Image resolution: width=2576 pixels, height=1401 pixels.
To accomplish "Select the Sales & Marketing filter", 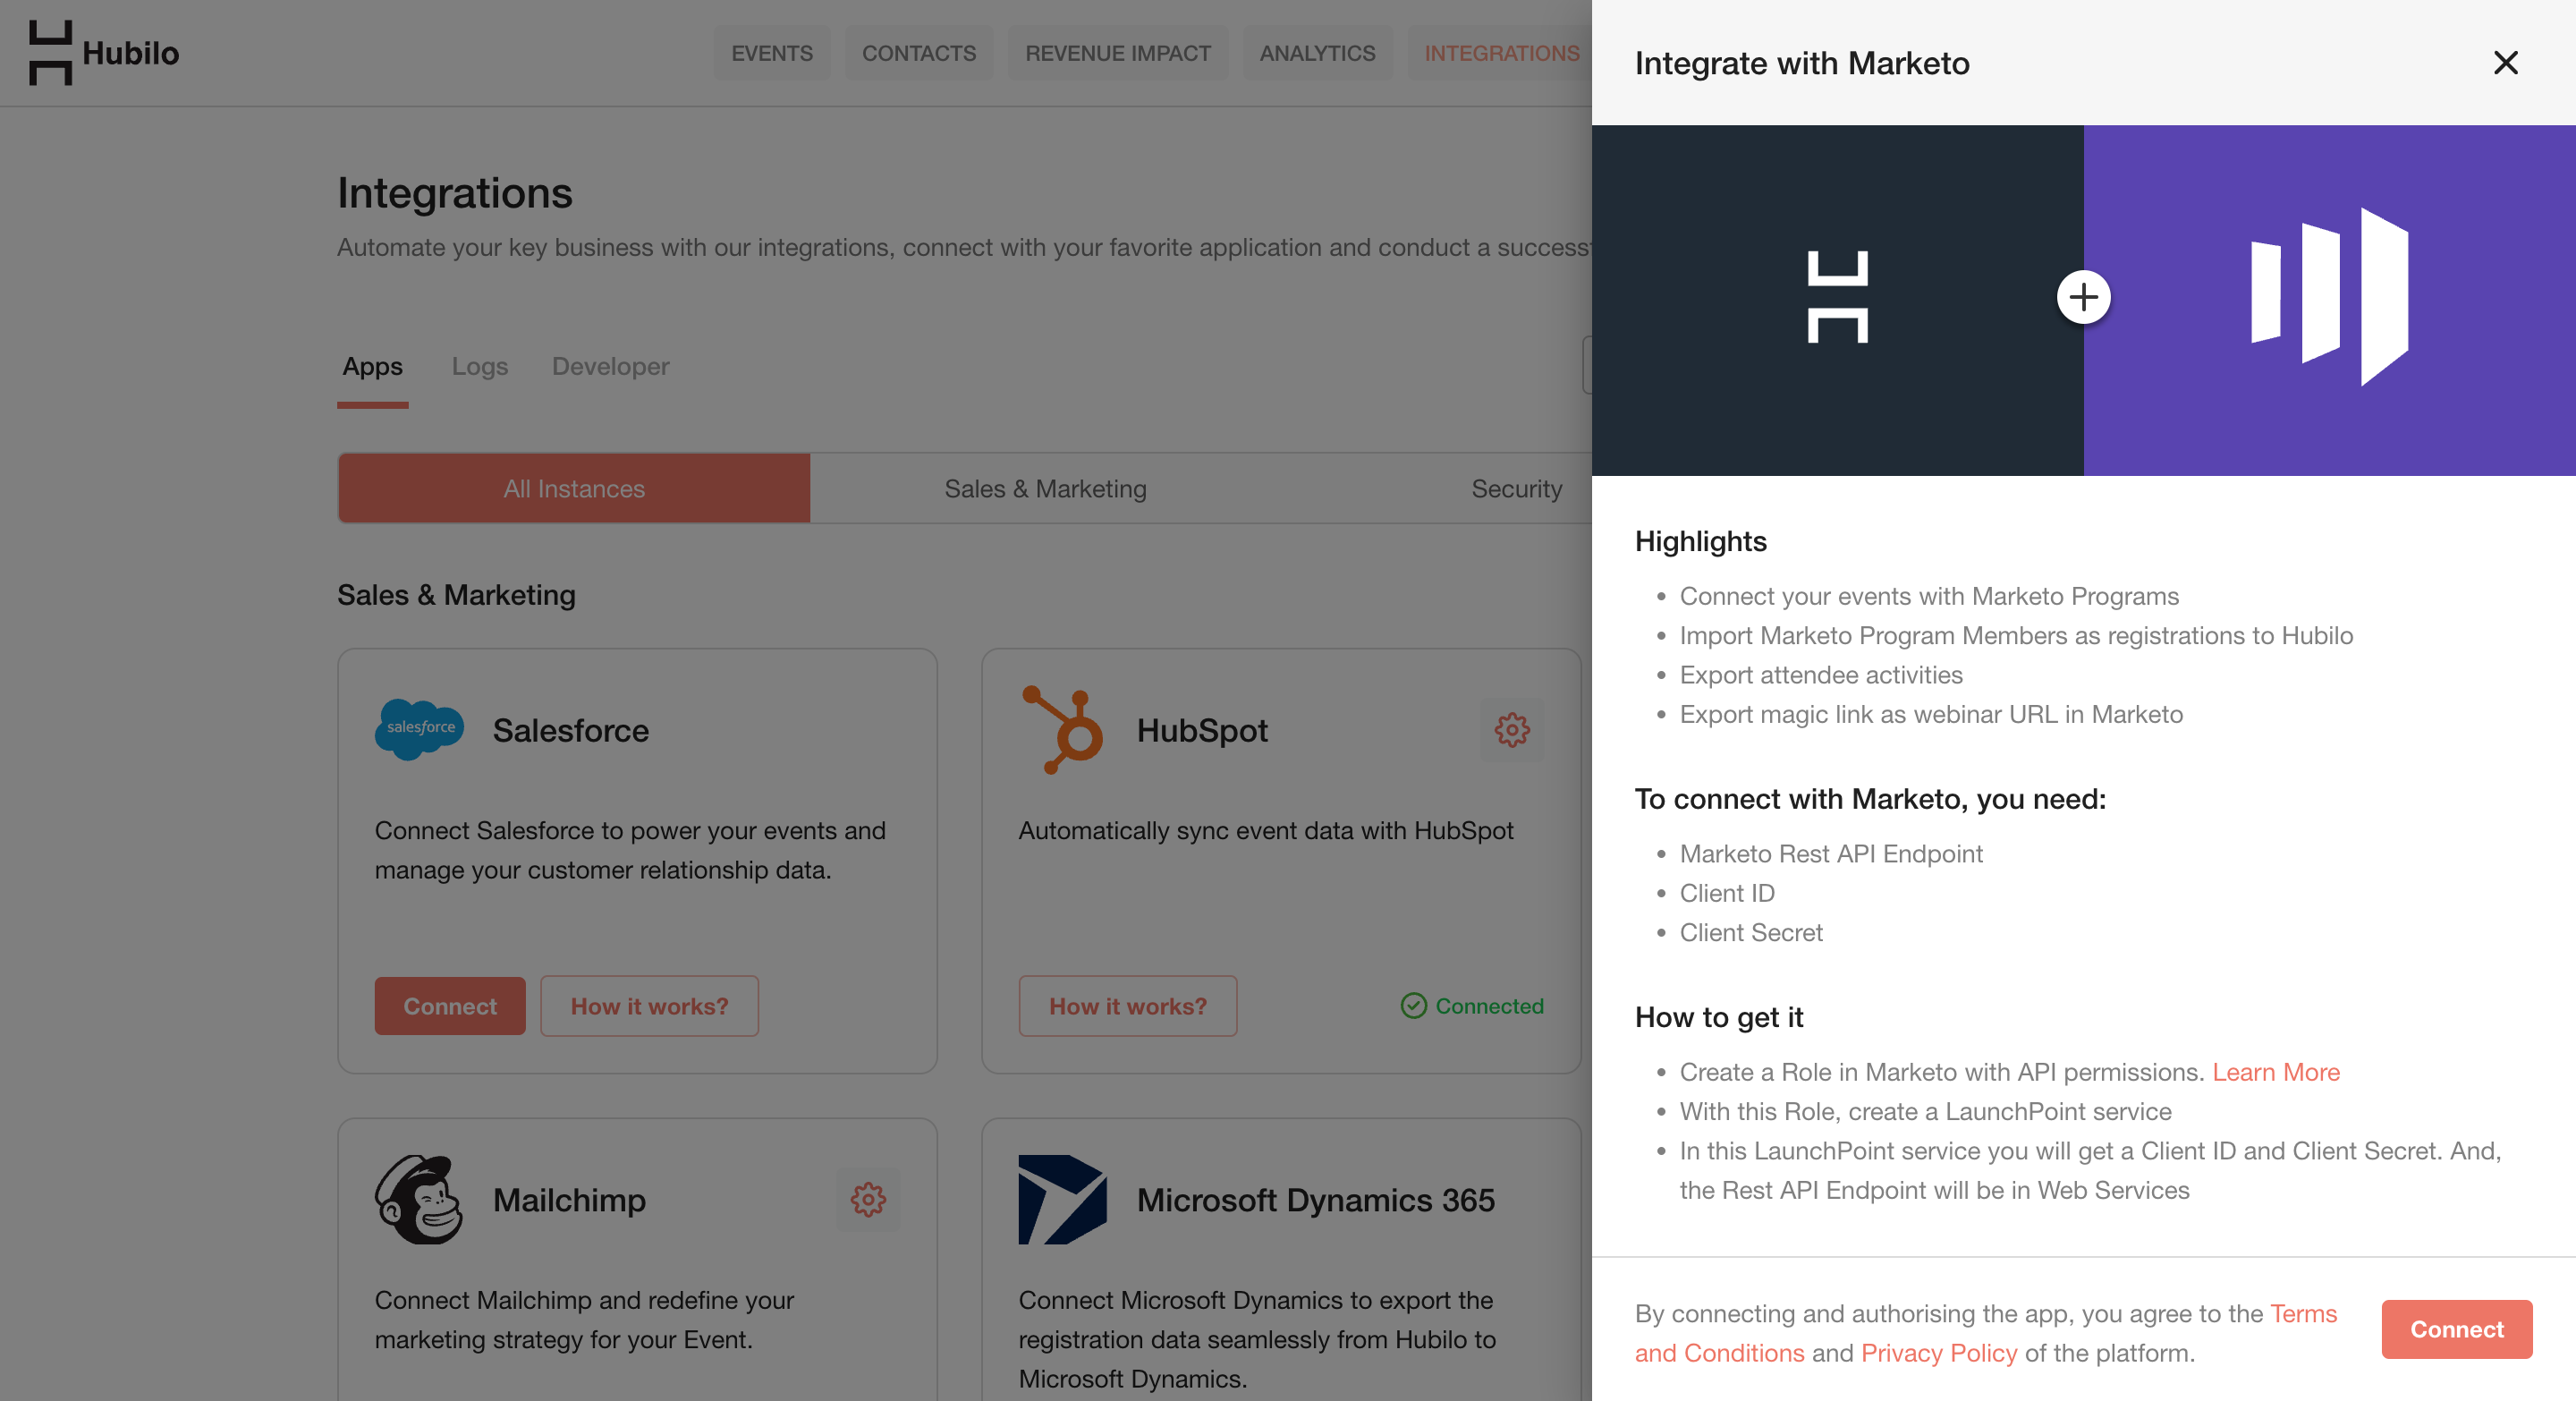I will tap(1045, 488).
